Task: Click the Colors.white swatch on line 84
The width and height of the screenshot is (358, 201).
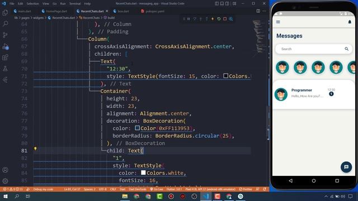Action: click(143, 173)
